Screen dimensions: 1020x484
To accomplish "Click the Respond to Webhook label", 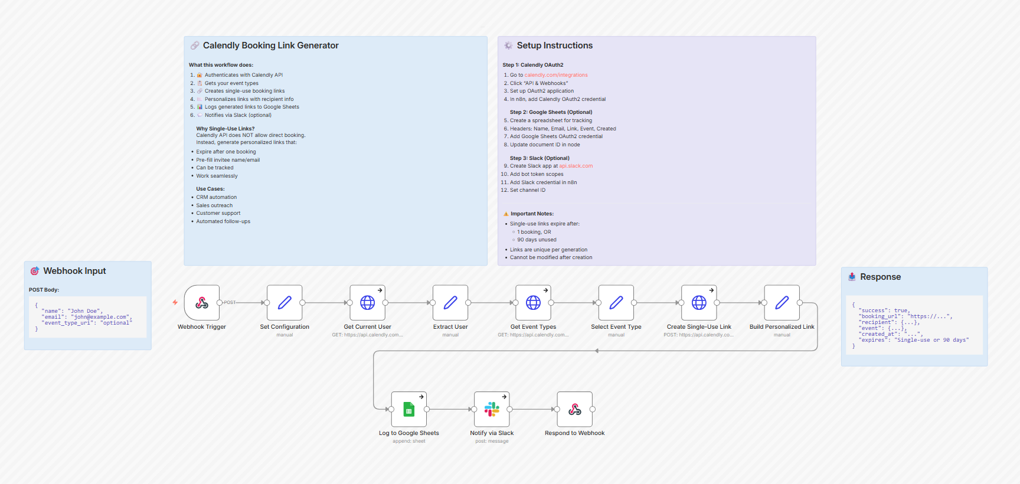I will pos(575,433).
